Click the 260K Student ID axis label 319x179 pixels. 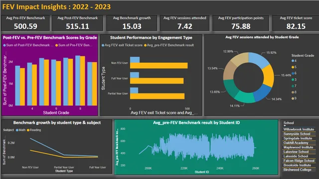(256, 168)
